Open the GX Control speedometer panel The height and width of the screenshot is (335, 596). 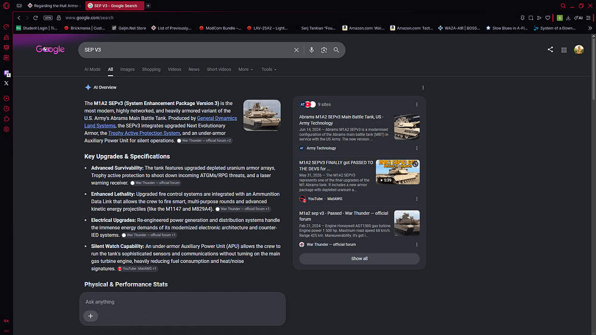[x=7, y=27]
